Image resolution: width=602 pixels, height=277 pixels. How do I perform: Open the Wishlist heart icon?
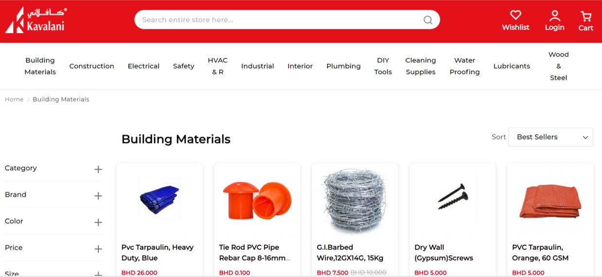pos(515,15)
